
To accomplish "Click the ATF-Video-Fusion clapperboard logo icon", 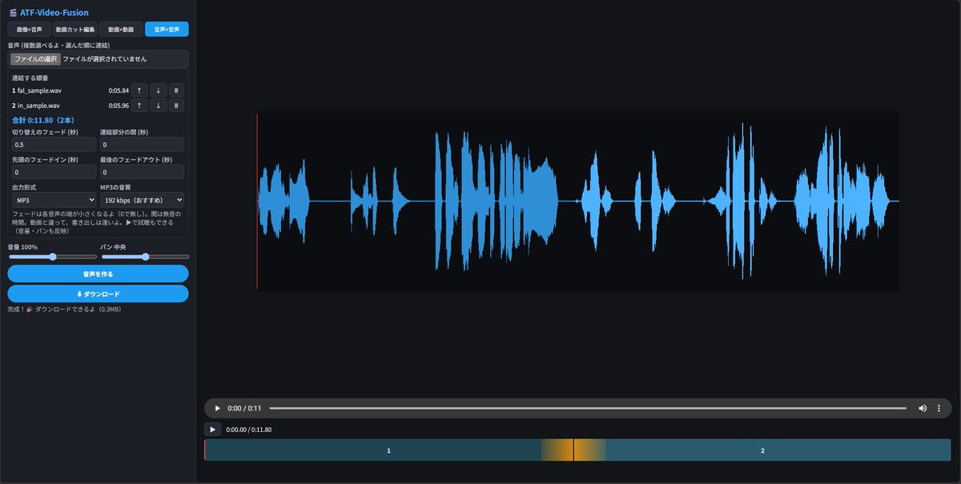I will pos(13,12).
